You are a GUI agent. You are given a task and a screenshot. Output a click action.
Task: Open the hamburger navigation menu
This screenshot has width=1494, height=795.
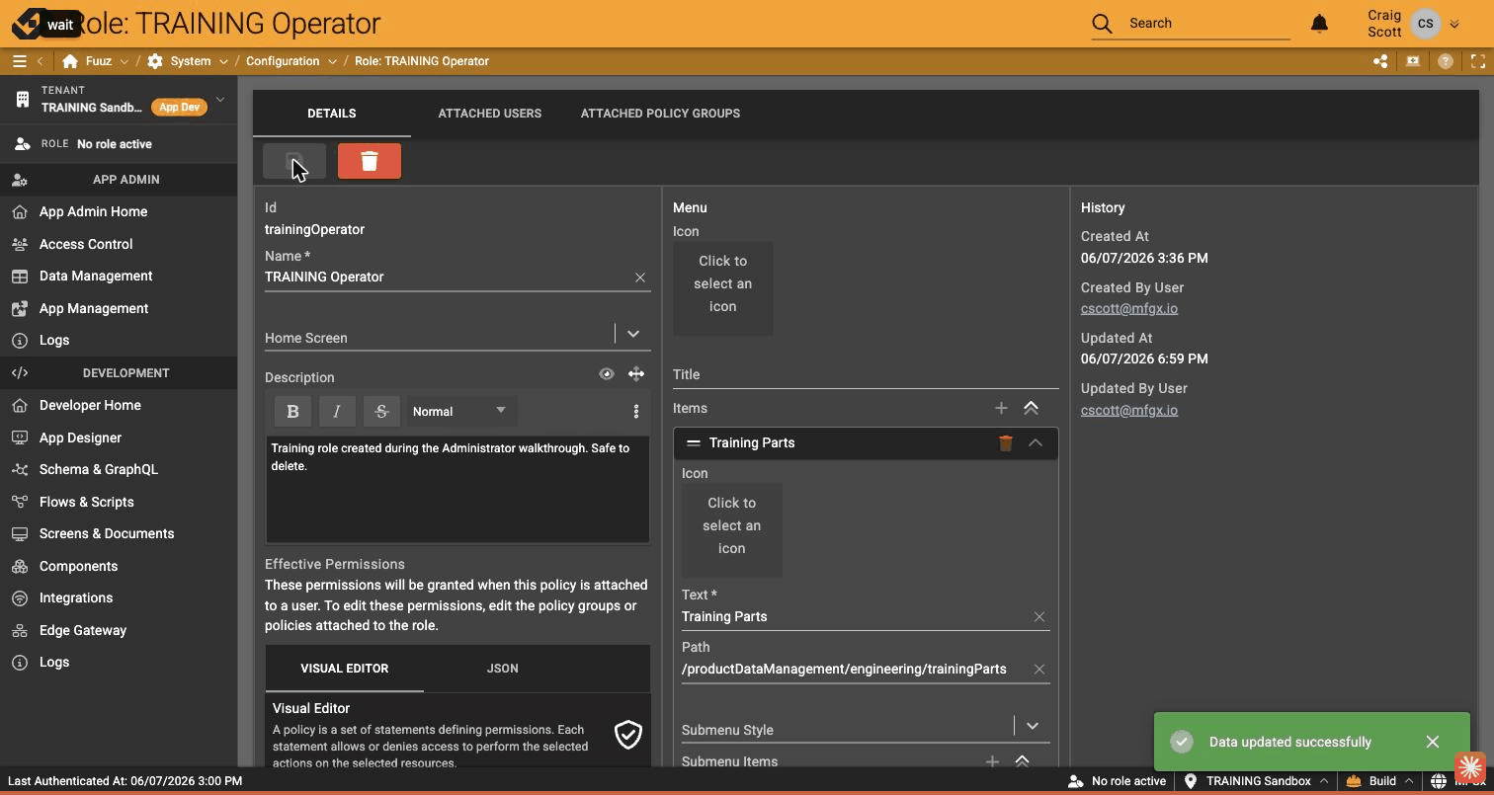point(19,61)
